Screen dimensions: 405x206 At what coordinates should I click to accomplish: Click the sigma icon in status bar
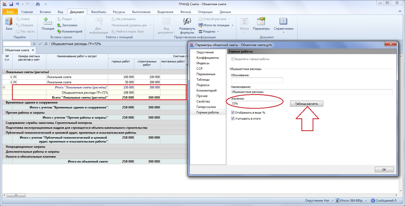(337, 201)
